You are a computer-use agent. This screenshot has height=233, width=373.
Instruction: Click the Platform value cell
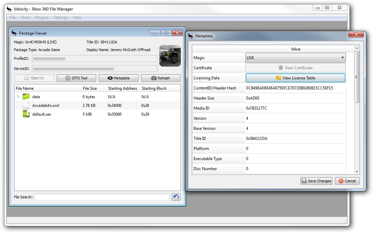(295, 149)
